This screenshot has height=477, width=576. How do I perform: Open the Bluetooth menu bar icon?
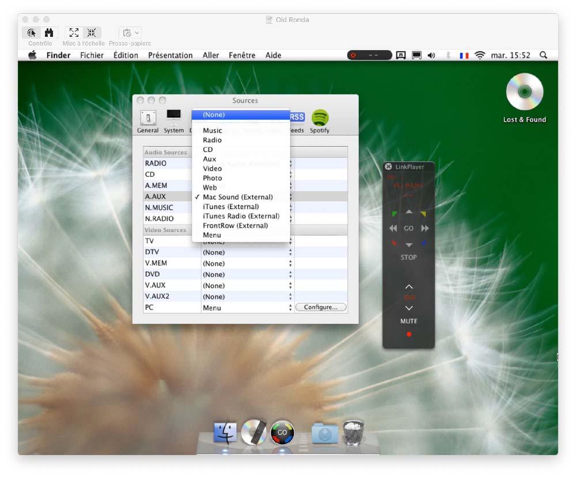[448, 55]
